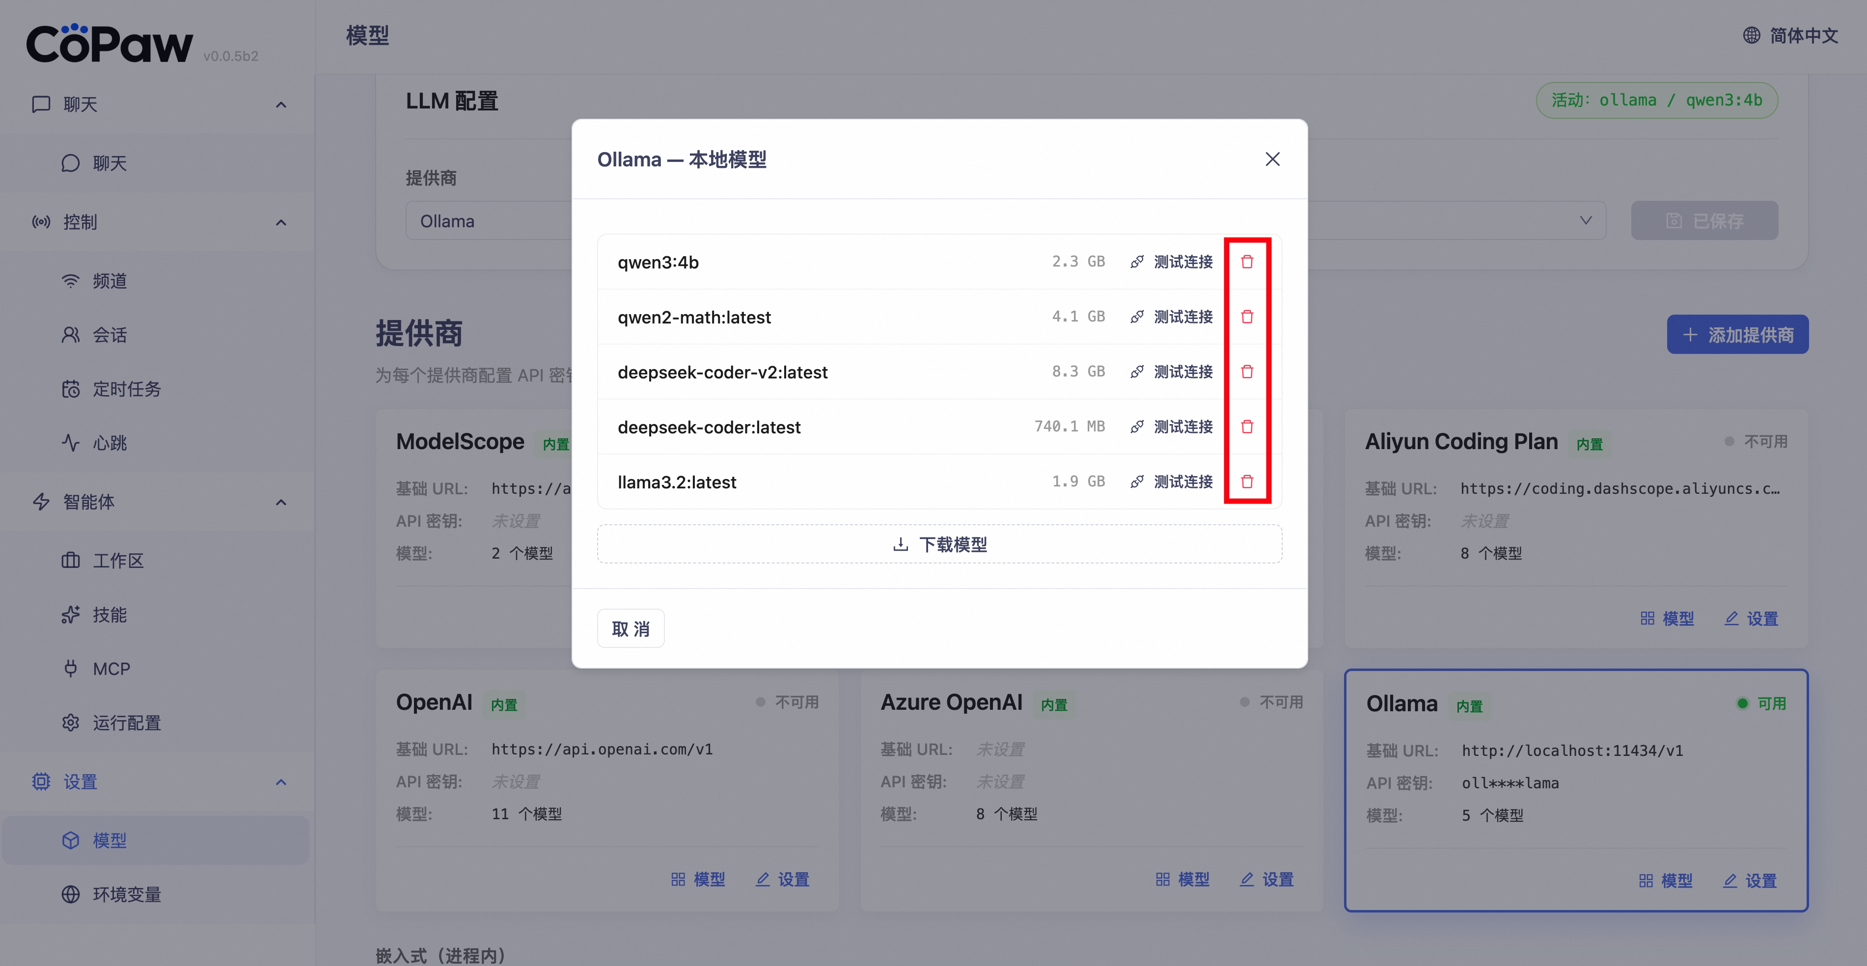The width and height of the screenshot is (1867, 966).
Task: Click the CoPaw logo
Action: click(x=110, y=44)
